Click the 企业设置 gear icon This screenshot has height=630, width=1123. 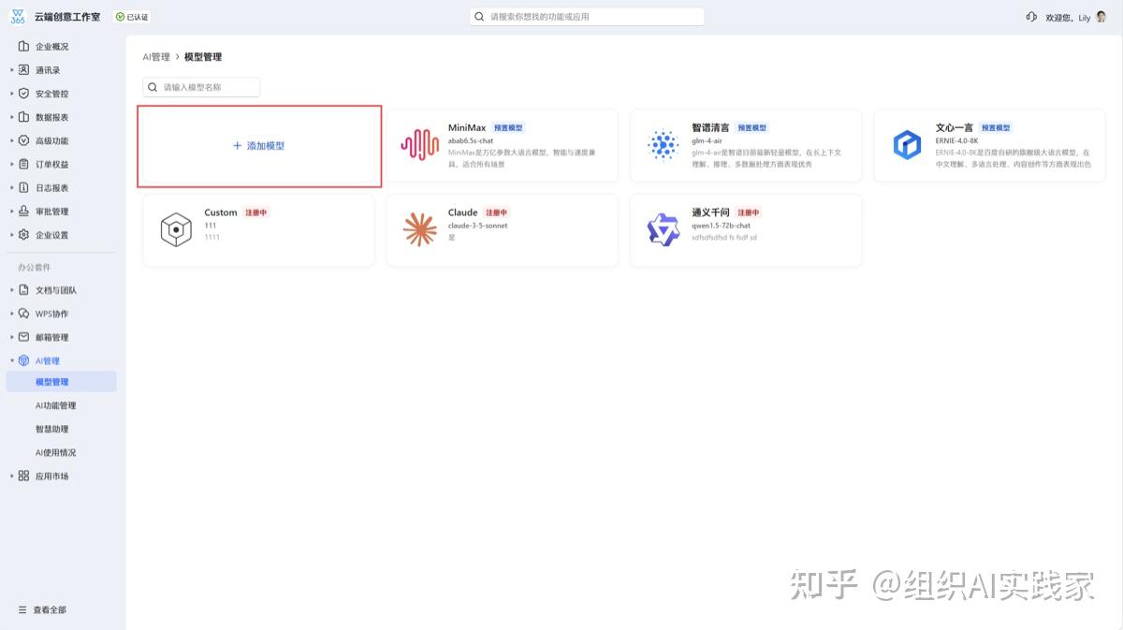(x=24, y=235)
